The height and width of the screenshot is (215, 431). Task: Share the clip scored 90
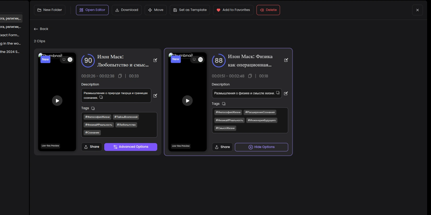click(92, 147)
